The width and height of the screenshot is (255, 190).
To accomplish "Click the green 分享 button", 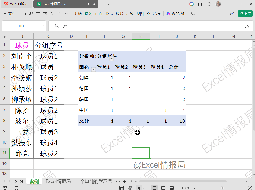I will point(245,14).
